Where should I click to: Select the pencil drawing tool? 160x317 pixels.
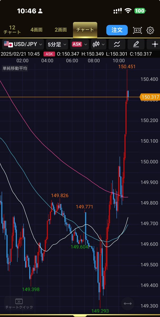tap(136, 44)
